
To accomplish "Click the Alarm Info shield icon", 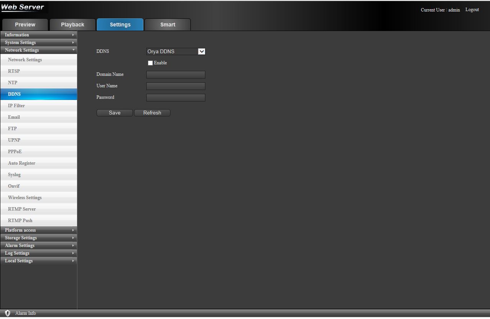I will 8,313.
